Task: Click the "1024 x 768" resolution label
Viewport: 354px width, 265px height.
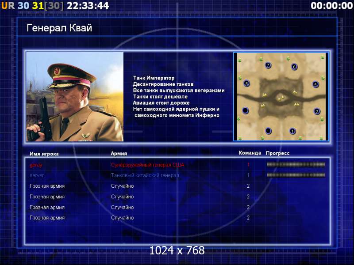Action: pyautogui.click(x=177, y=250)
